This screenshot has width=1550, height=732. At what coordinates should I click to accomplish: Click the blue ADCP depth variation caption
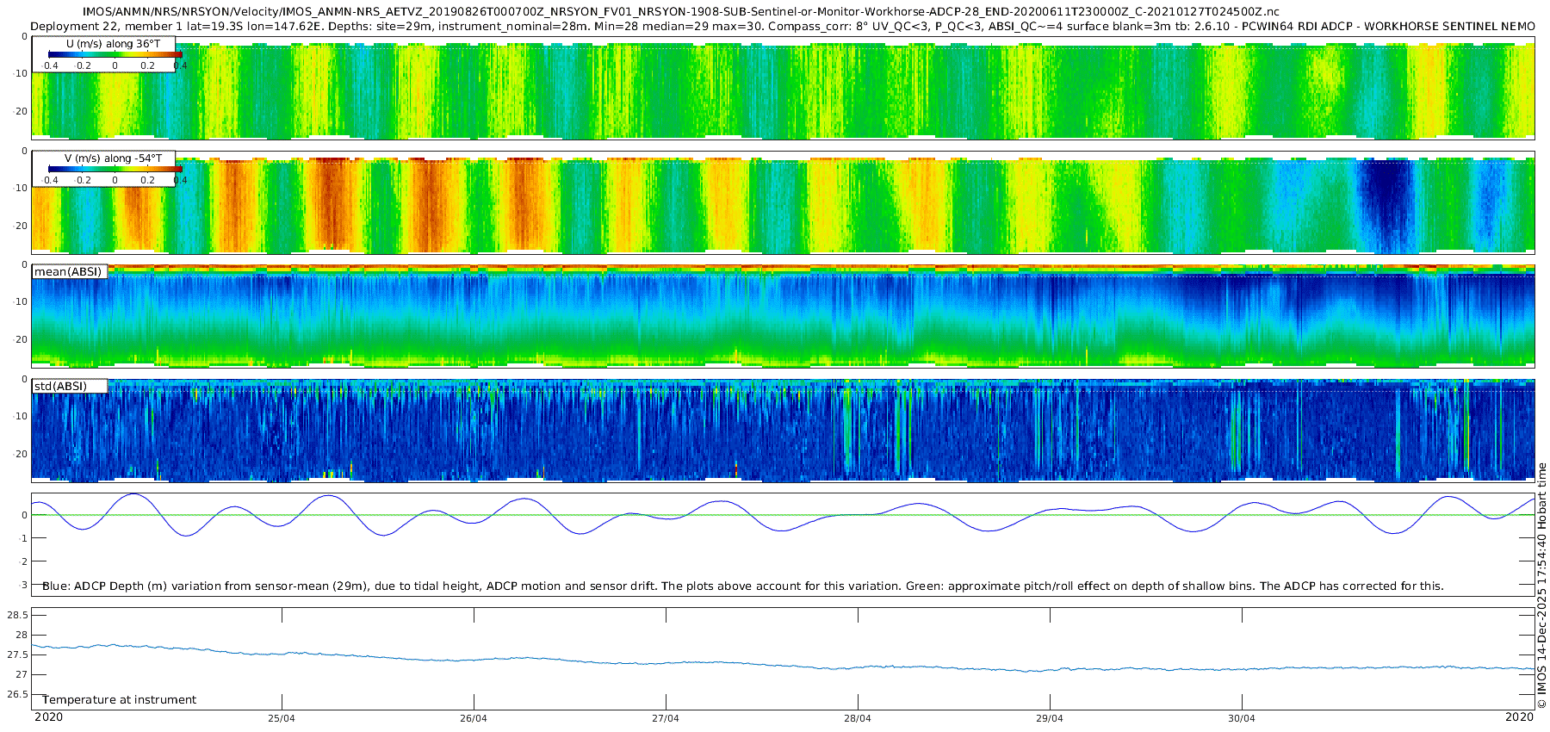742,586
